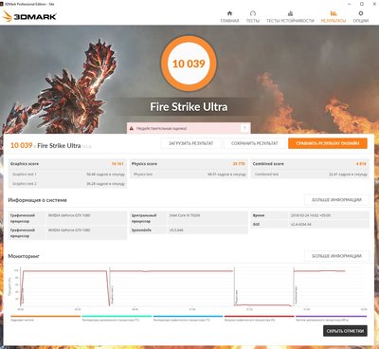The width and height of the screenshot is (379, 349).
Task: Click the Мониторинг section heading
Action: point(24,256)
